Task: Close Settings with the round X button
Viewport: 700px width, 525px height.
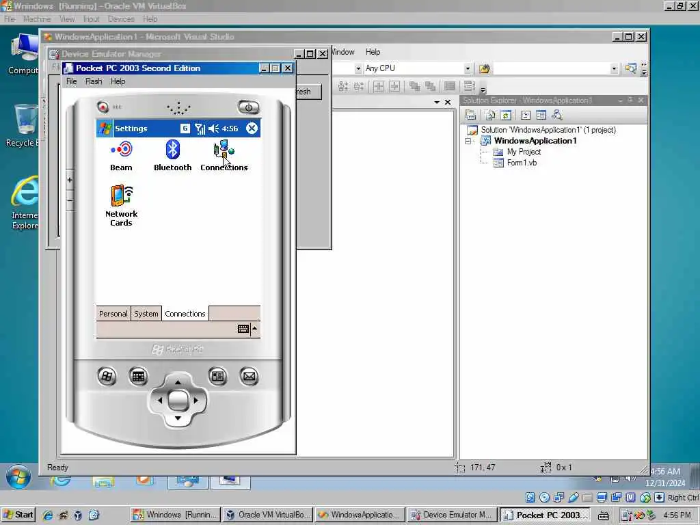Action: [x=252, y=129]
